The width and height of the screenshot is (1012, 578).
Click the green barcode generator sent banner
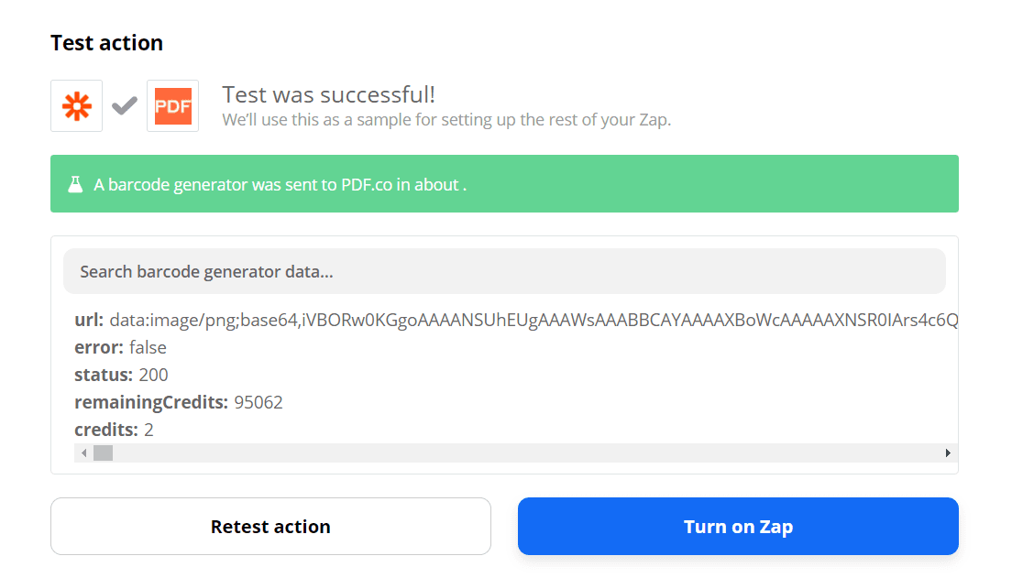504,184
